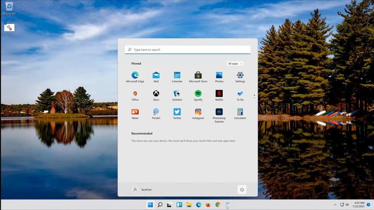The width and height of the screenshot is (374, 210).
Task: Launch Google Chrome from the taskbar
Action: [217, 205]
